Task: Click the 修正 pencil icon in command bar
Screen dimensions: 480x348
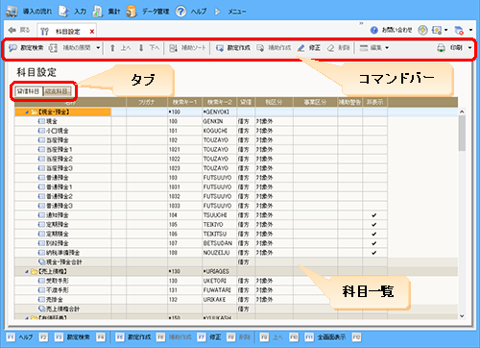Action: coord(300,48)
